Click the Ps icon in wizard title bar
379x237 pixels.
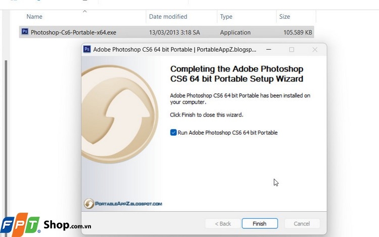click(87, 49)
